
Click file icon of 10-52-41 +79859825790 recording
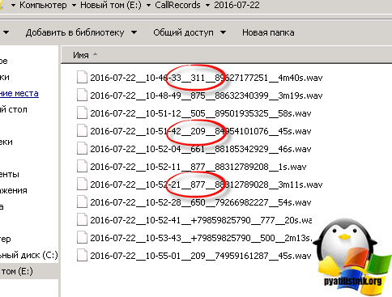(x=82, y=220)
